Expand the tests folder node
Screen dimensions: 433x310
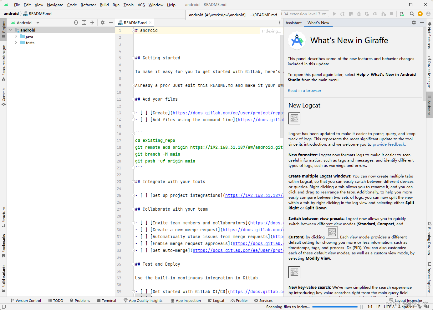point(16,42)
